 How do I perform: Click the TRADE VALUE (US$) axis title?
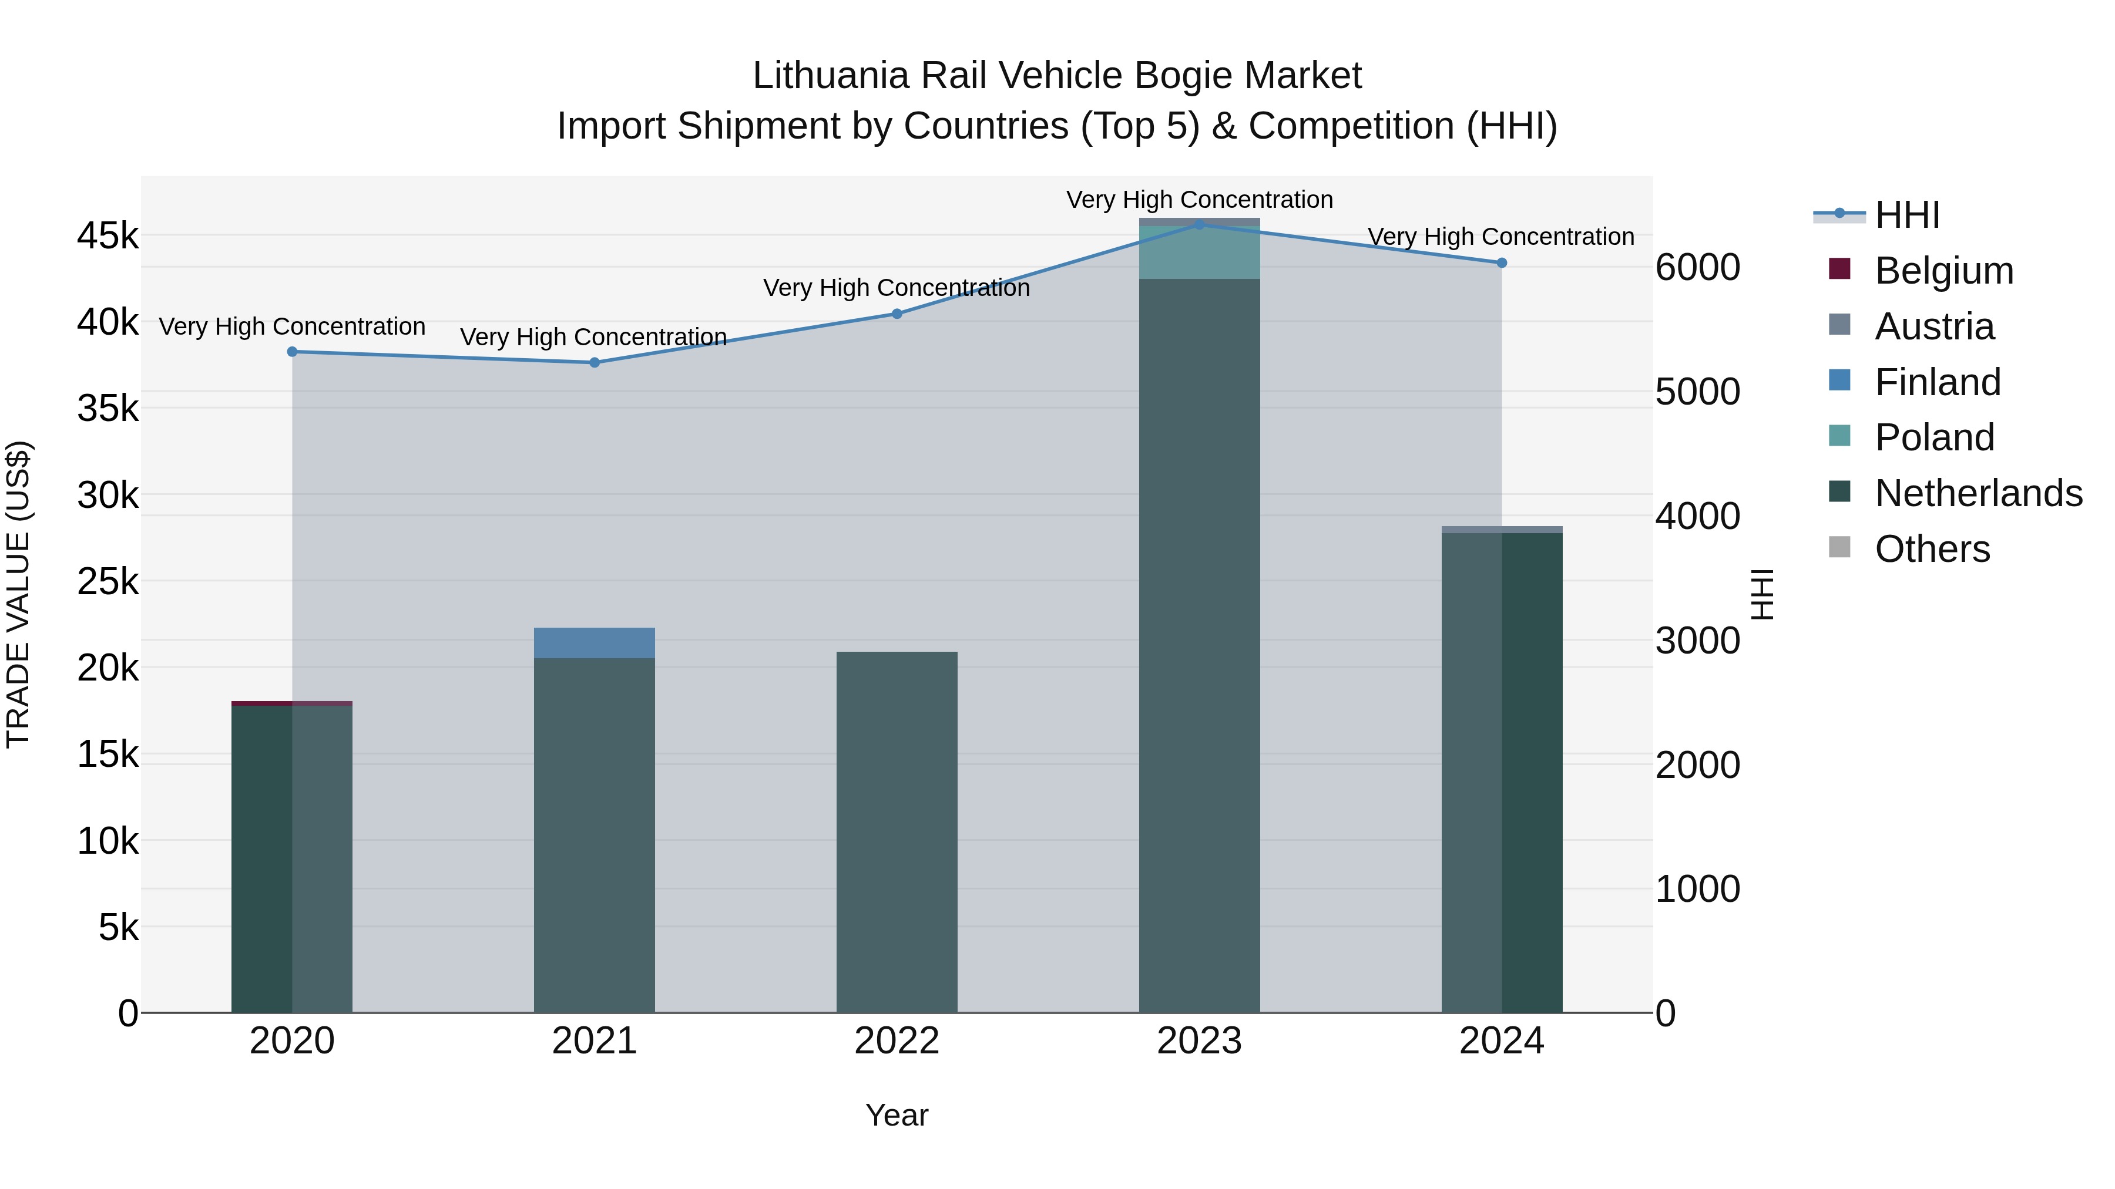pyautogui.click(x=18, y=594)
